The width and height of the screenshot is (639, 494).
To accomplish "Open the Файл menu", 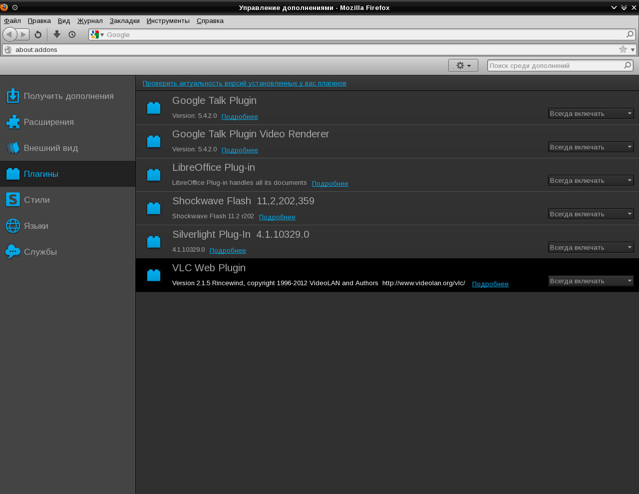I will click(x=12, y=21).
